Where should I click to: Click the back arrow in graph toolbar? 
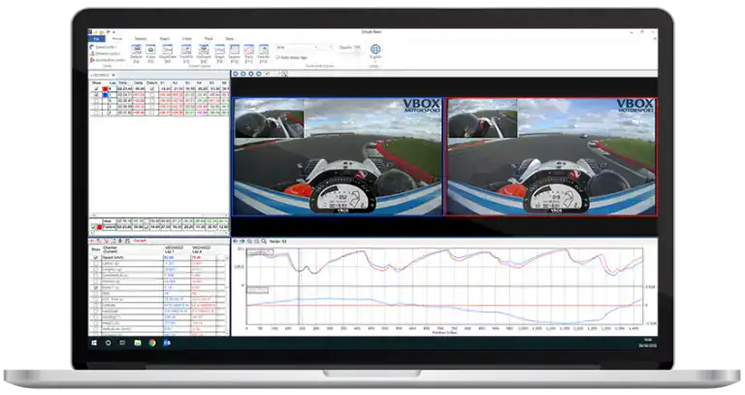tap(235, 242)
